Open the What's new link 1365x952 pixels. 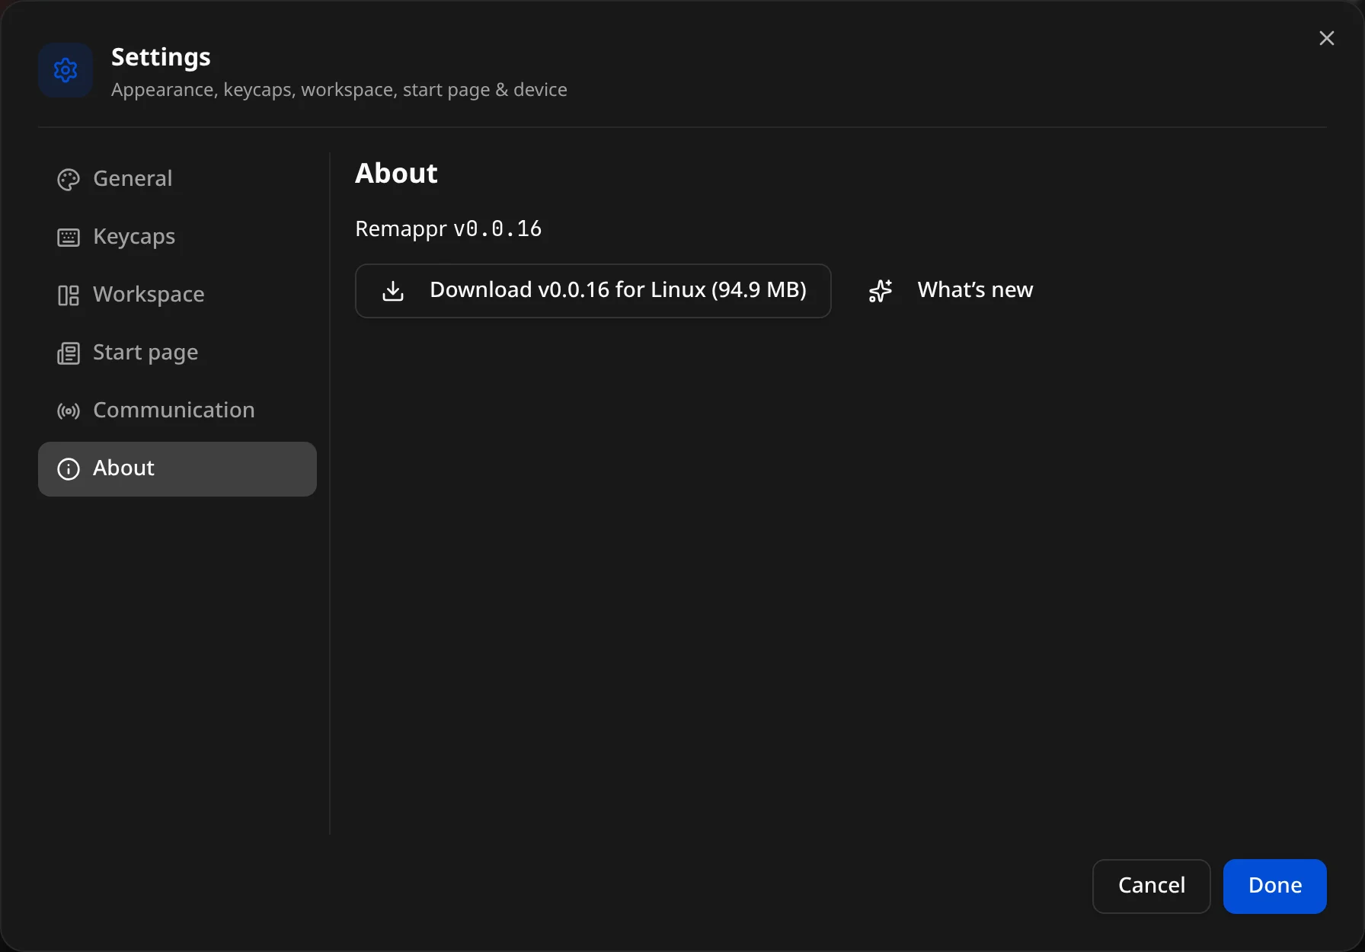click(951, 291)
